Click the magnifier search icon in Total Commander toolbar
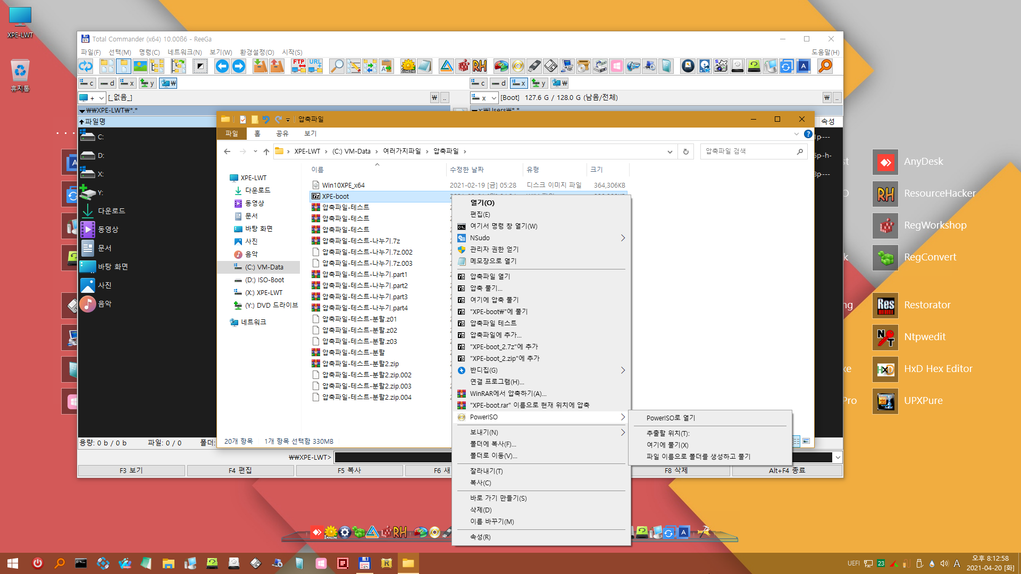Image resolution: width=1021 pixels, height=574 pixels. pyautogui.click(x=337, y=66)
